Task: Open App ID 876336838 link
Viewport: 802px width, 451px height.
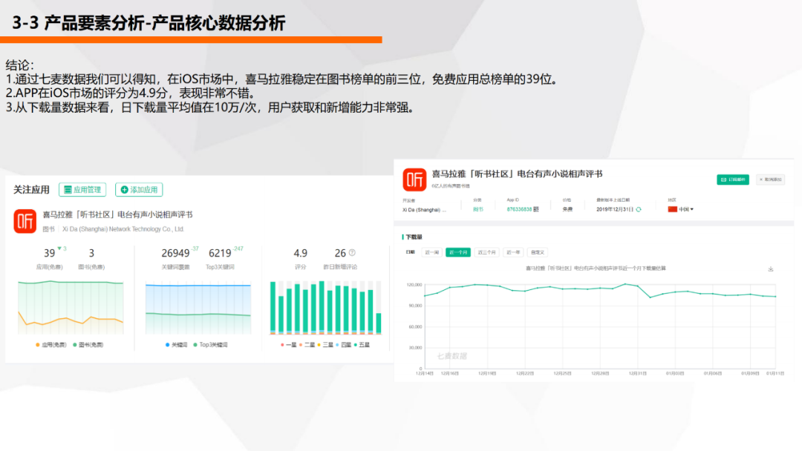Action: point(519,209)
